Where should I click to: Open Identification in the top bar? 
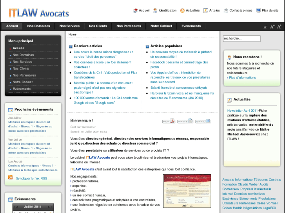[165, 11]
